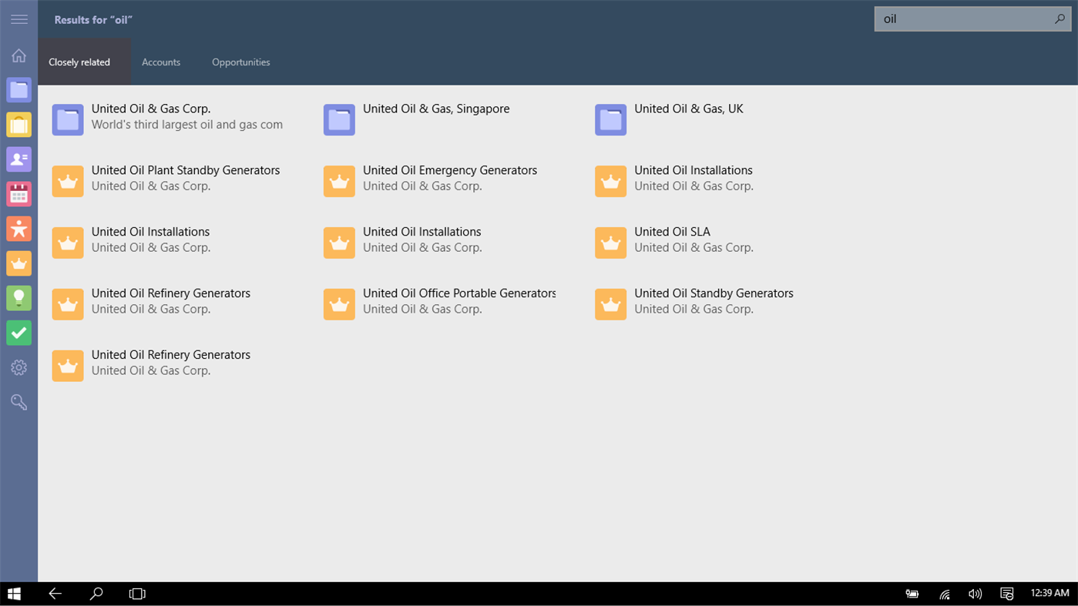The image size is (1078, 606).
Task: Open the green checkmark tasks icon
Action: [18, 333]
